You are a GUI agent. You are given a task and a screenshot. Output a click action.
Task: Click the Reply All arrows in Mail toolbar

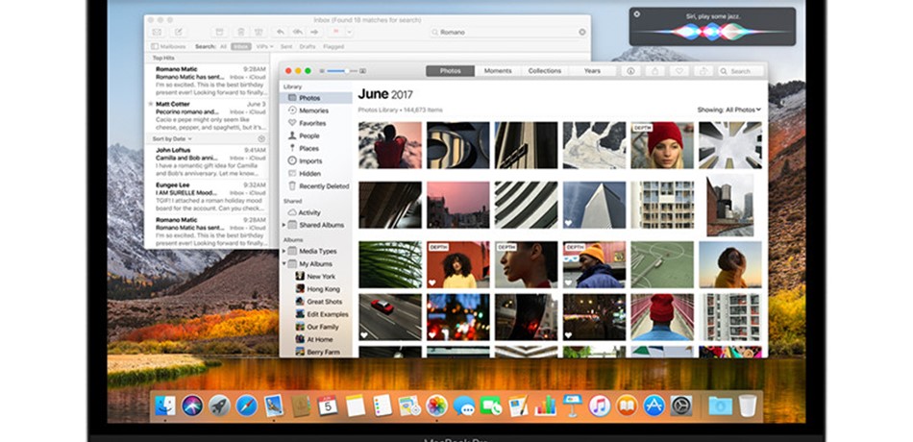point(298,32)
